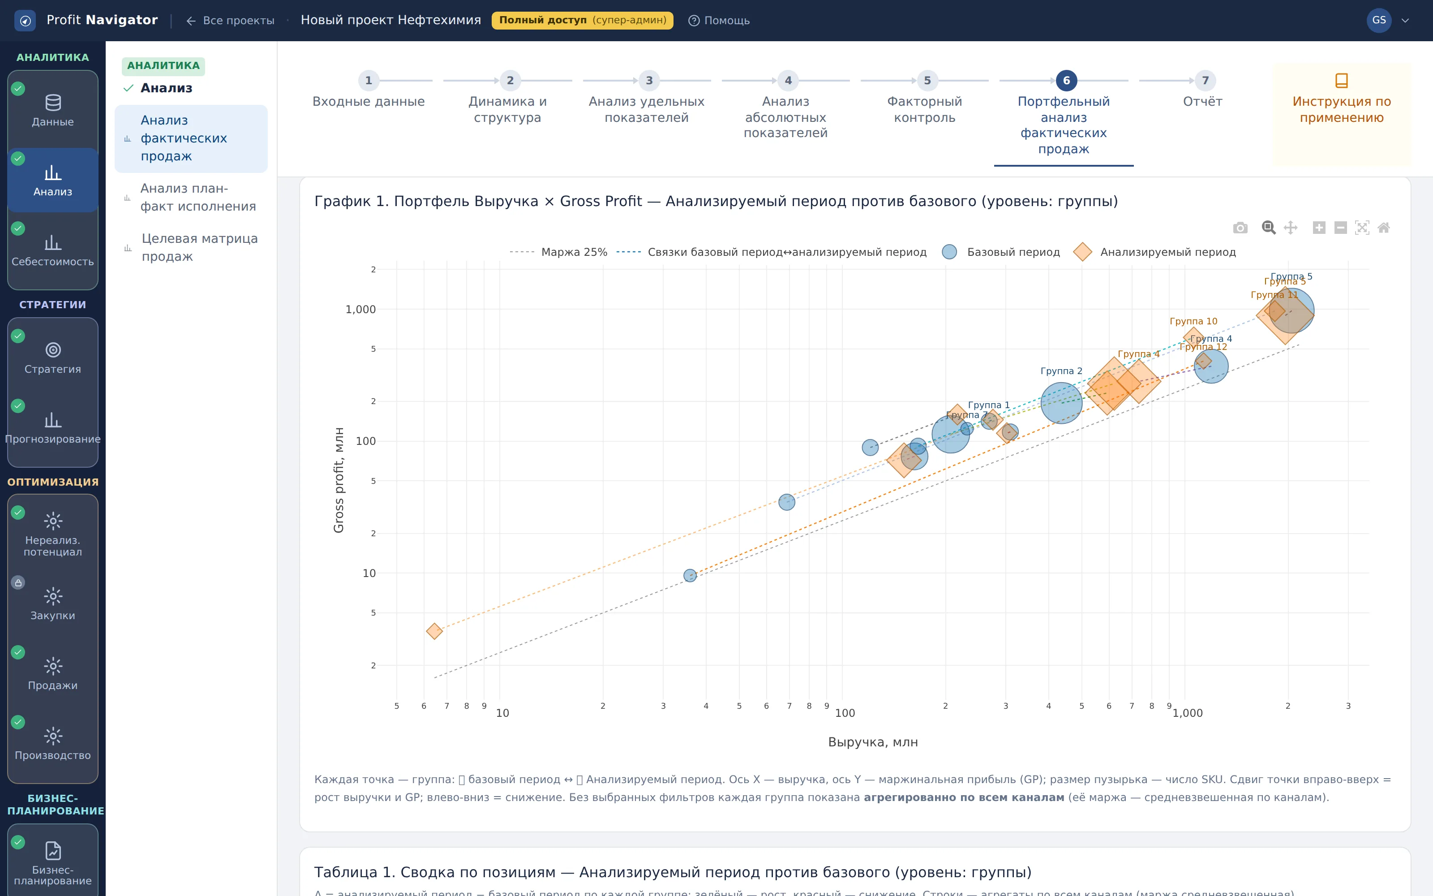Go to step 7 Отчёт
The height and width of the screenshot is (896, 1433).
coord(1203,91)
